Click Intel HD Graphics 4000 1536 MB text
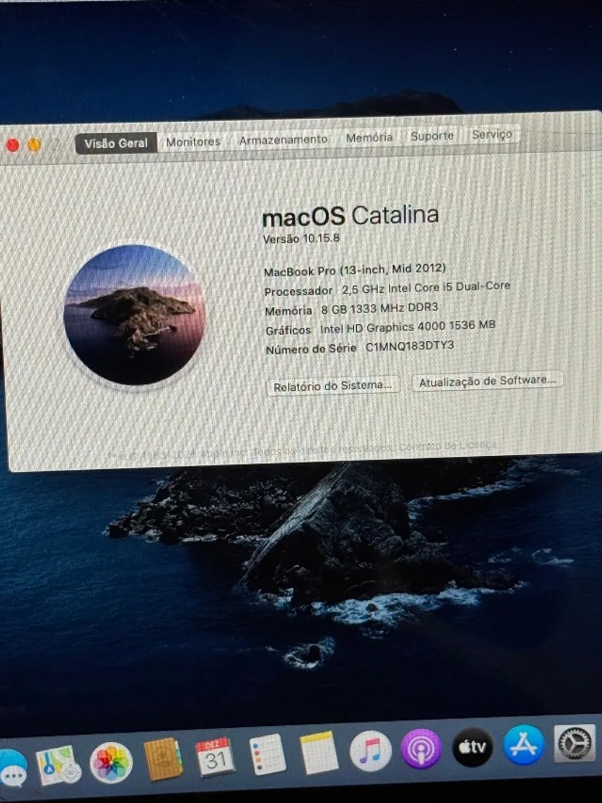This screenshot has width=602, height=803. pos(408,327)
